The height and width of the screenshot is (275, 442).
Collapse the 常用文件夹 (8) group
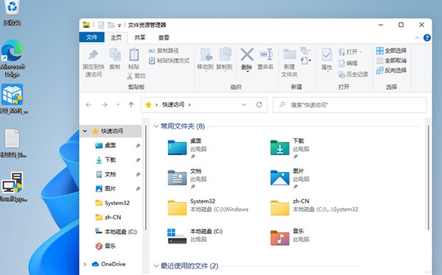[x=156, y=126]
